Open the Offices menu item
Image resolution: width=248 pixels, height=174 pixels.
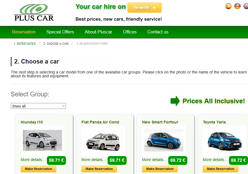click(130, 32)
